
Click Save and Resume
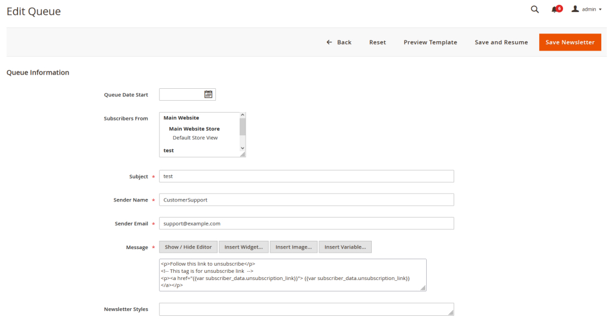[501, 42]
